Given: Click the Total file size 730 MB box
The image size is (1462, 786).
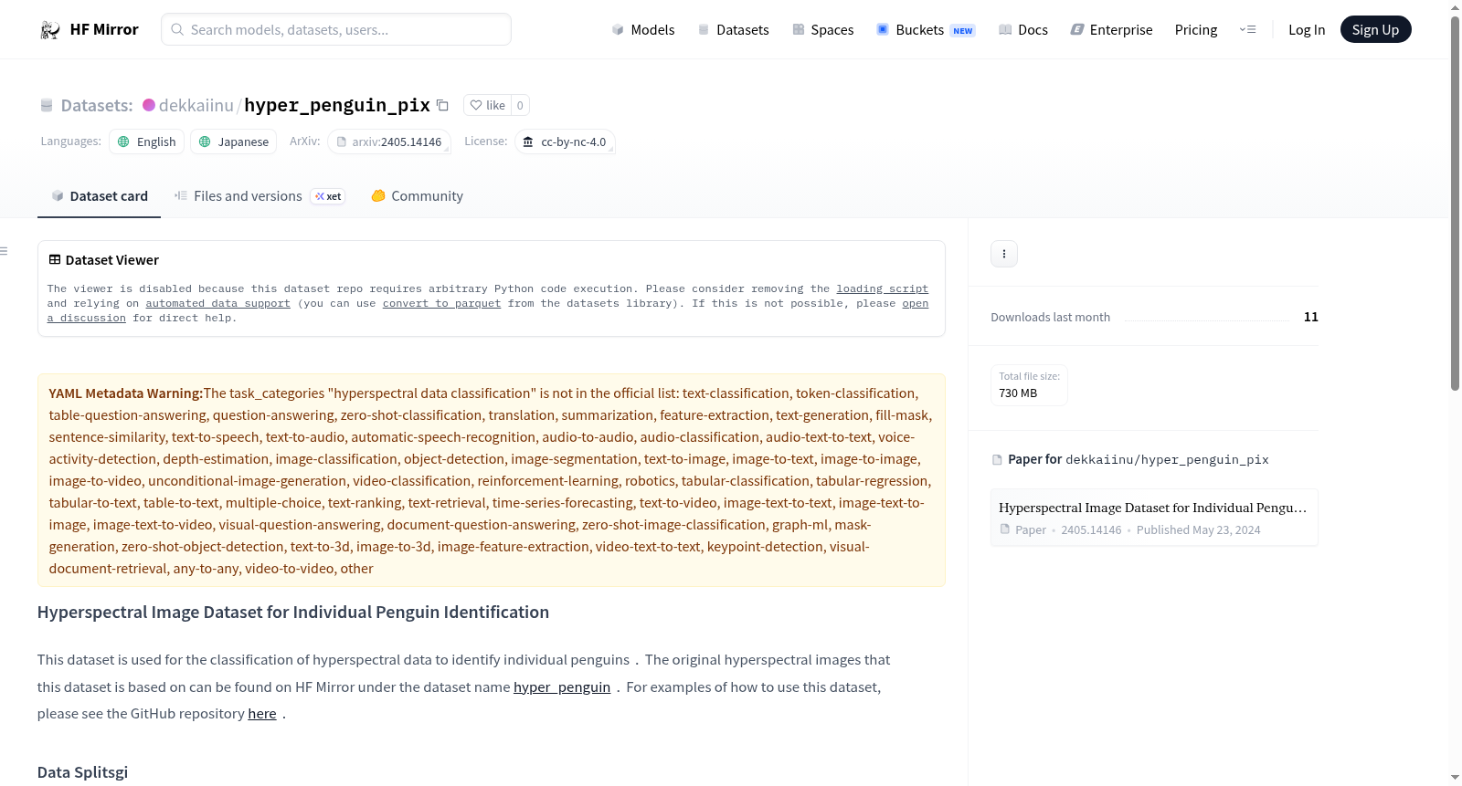Looking at the screenshot, I should coord(1029,385).
